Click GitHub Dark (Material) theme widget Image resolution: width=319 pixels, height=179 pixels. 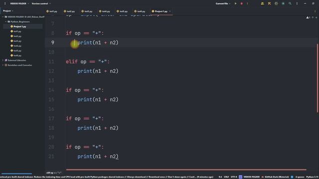275,177
